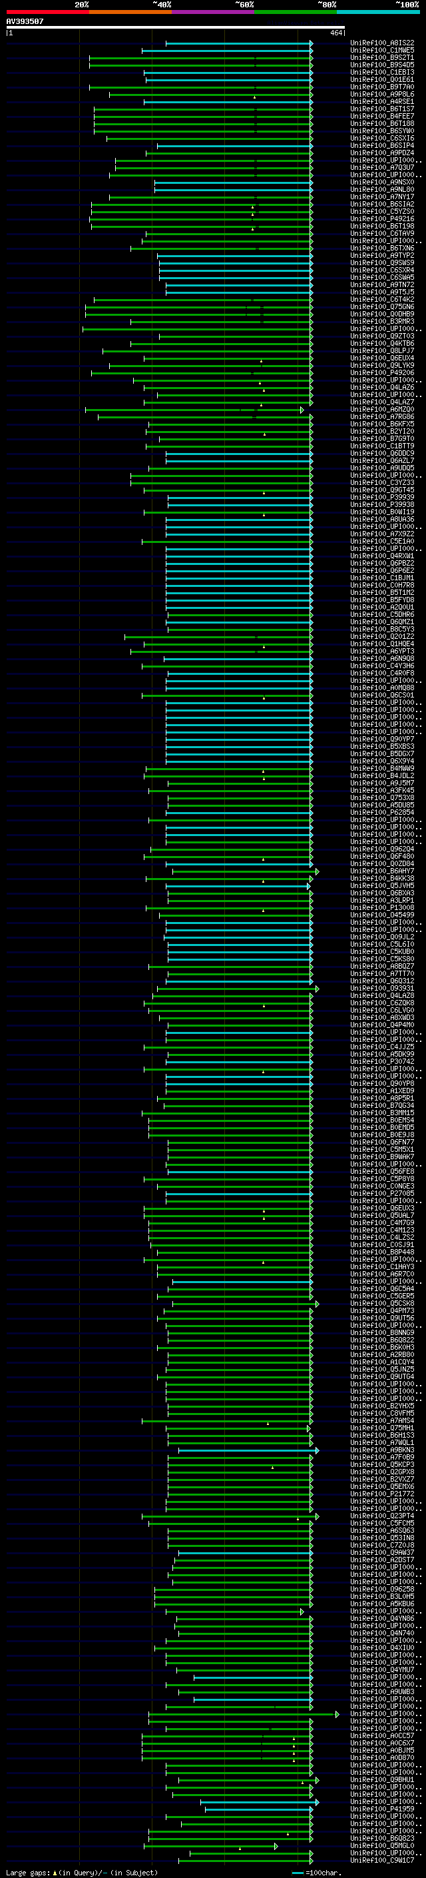Viewport: 426px width, 1878px height.
Task: Click hit label UniRef100_Q4YN86
Action: (x=382, y=1620)
